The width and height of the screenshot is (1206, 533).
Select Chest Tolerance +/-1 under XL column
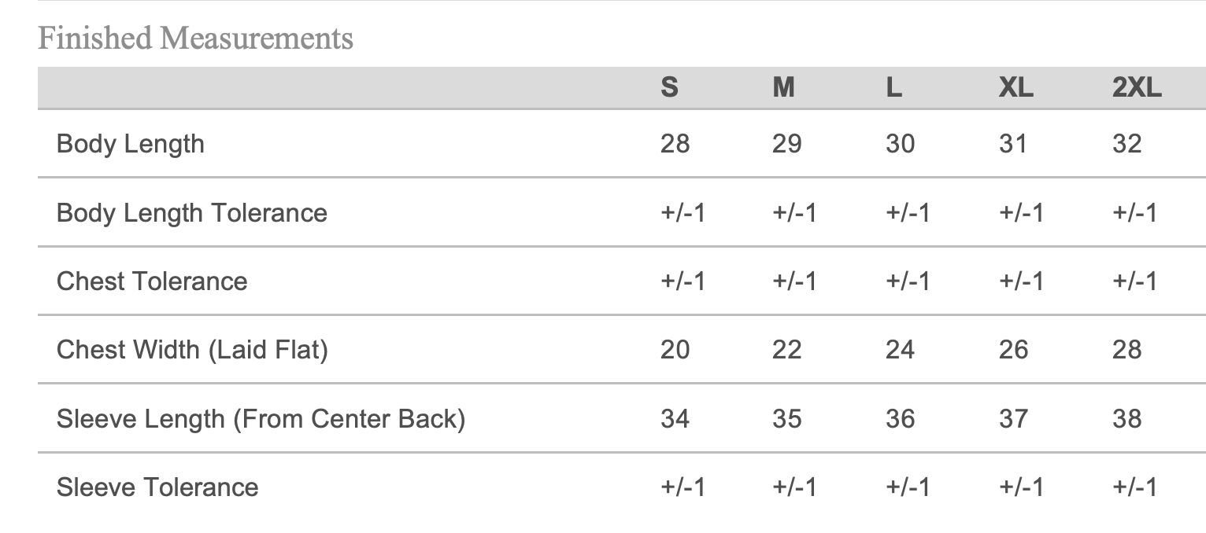click(x=1021, y=281)
